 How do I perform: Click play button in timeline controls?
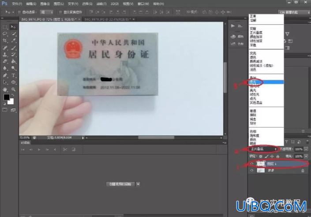(39, 150)
